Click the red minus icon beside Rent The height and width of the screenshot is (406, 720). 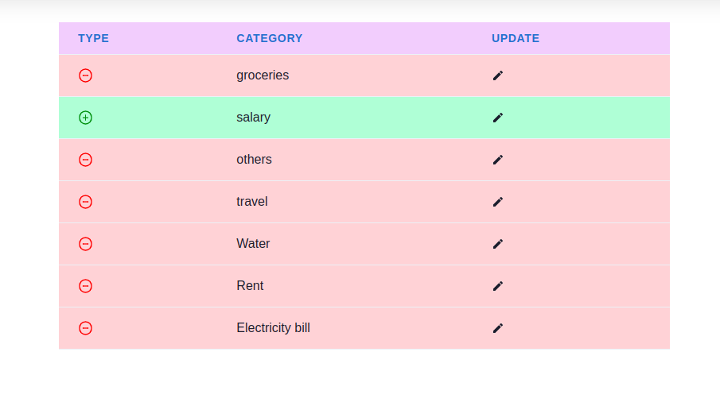pos(85,286)
